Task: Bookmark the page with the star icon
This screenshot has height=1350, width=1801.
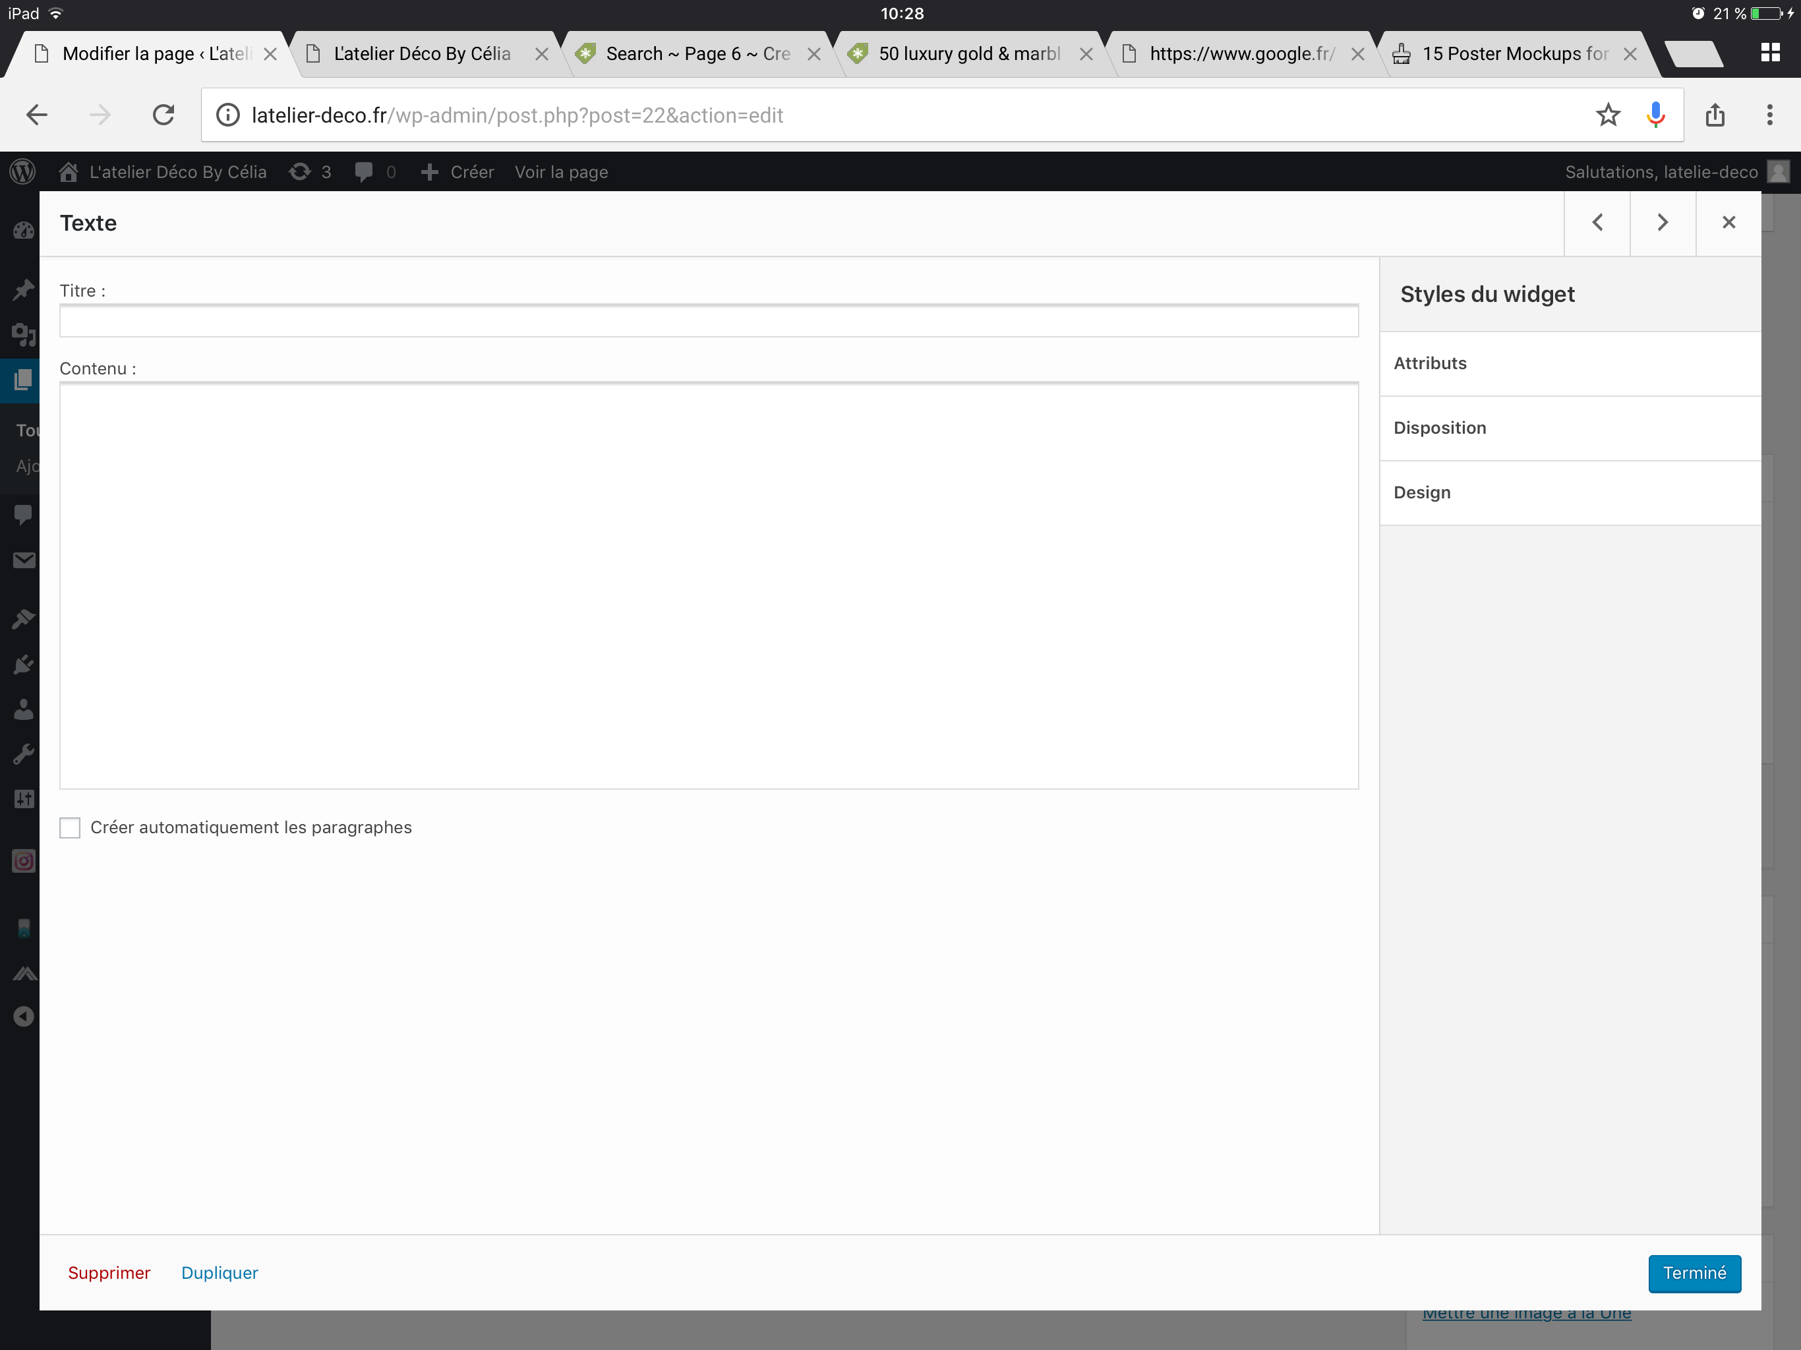Action: coord(1608,115)
